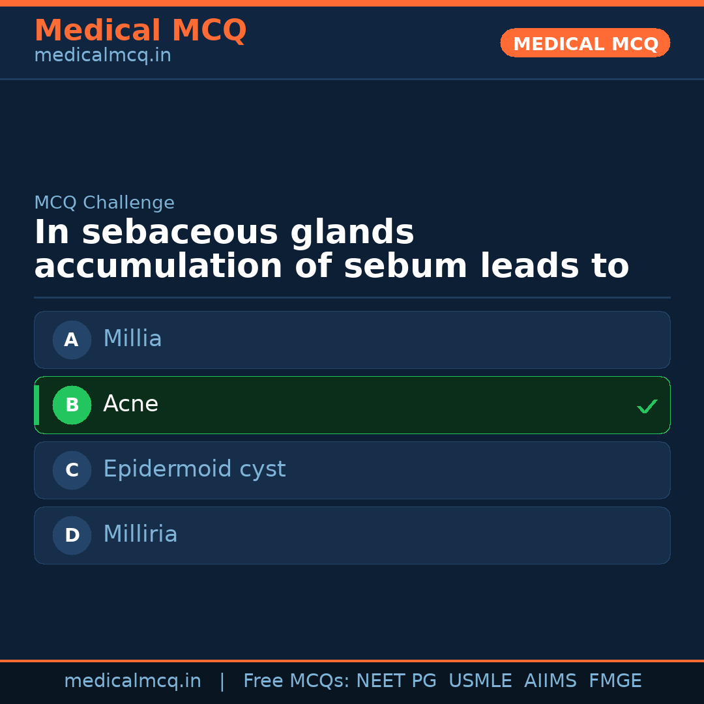Click the NEET PG footer text
The image size is (704, 704).
(x=396, y=681)
